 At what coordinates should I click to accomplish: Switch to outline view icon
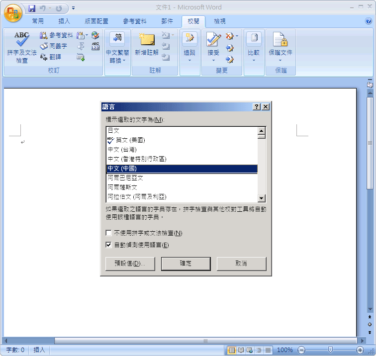tap(259, 350)
